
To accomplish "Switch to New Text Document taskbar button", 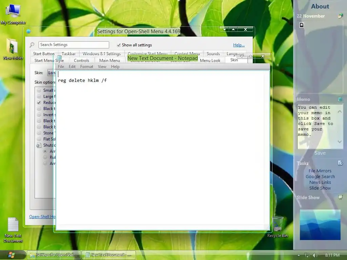I will point(109,255).
